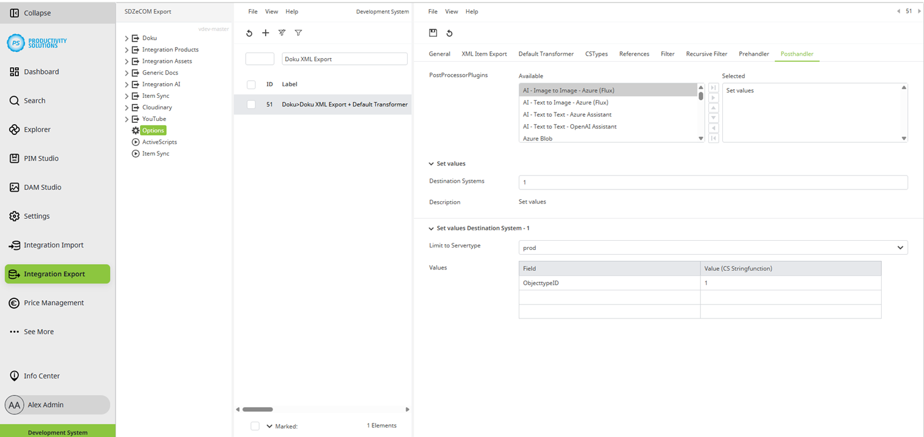Add a new export with the plus icon
The width and height of the screenshot is (924, 437).
tap(265, 33)
